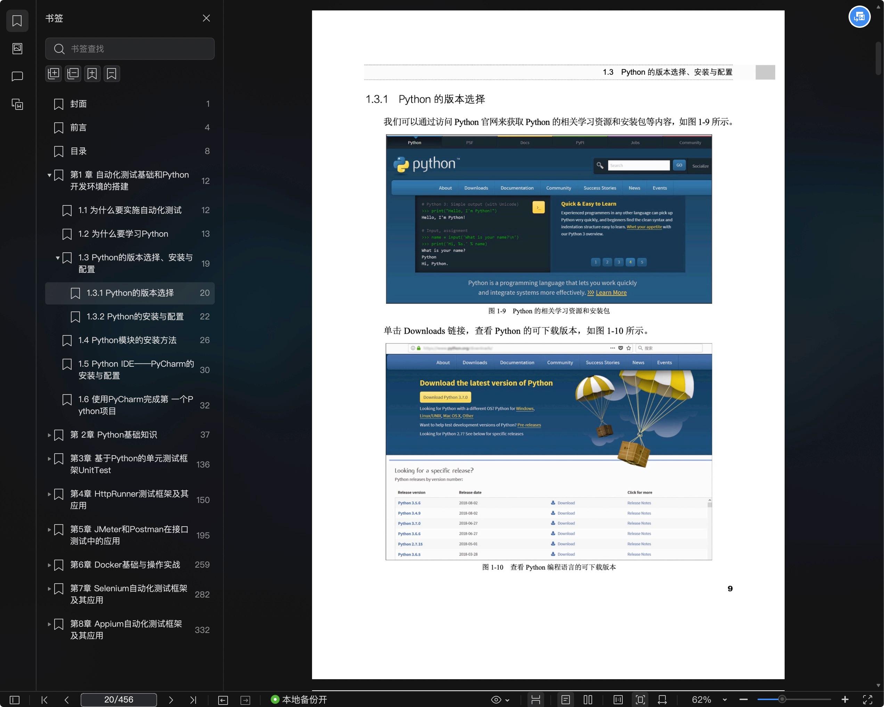Go to 1.3.2 Python的安装与配置
The width and height of the screenshot is (884, 707).
point(130,317)
